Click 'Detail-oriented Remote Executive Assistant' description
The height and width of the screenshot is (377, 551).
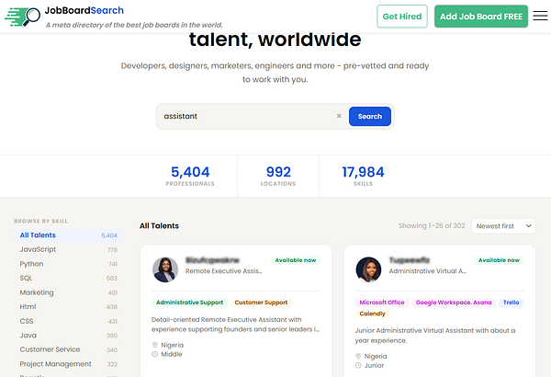click(235, 325)
